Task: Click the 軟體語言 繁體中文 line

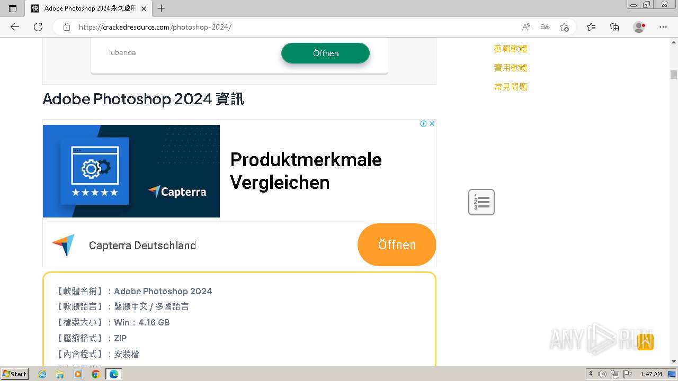Action: point(122,306)
